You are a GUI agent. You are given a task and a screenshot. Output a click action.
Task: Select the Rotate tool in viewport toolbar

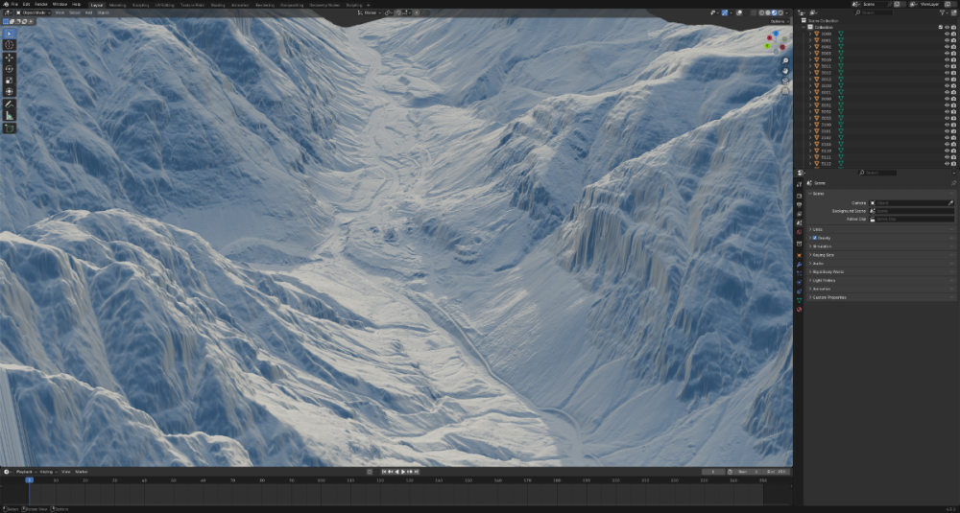click(10, 69)
